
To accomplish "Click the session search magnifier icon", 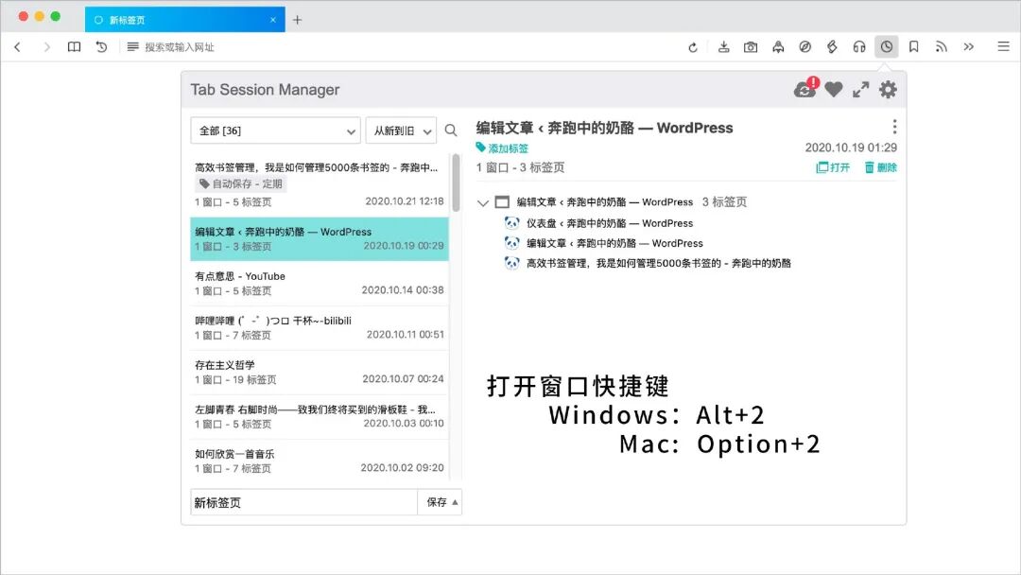I will coord(451,131).
